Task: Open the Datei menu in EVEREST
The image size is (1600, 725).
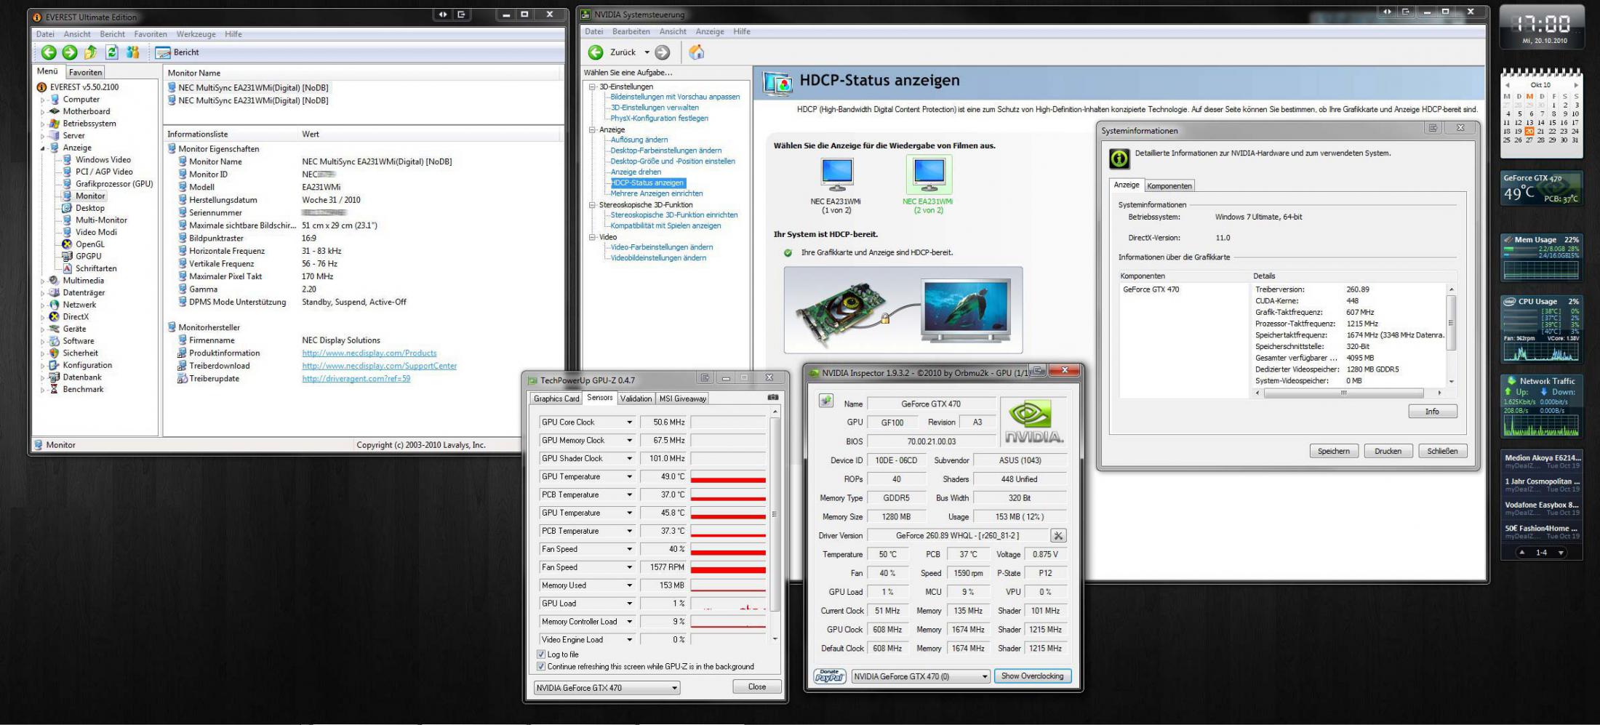Action: 45,34
